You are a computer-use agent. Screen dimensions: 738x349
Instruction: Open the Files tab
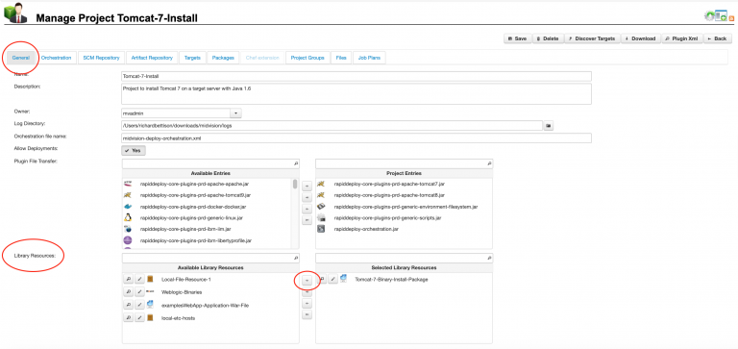(341, 58)
